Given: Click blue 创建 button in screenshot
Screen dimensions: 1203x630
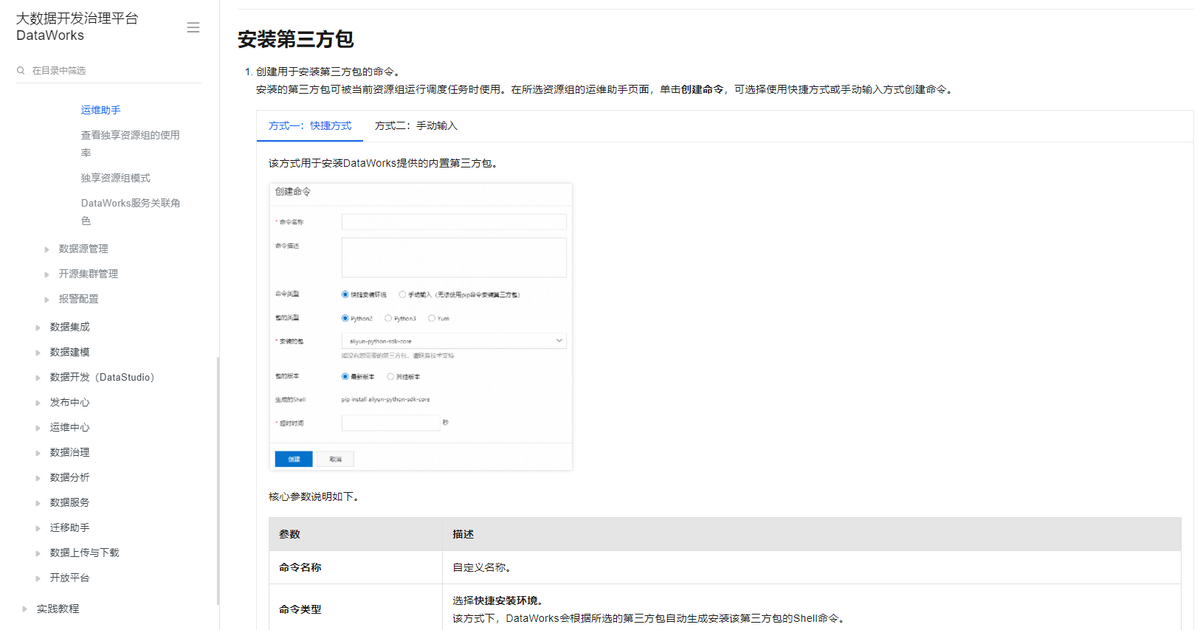Looking at the screenshot, I should [294, 459].
